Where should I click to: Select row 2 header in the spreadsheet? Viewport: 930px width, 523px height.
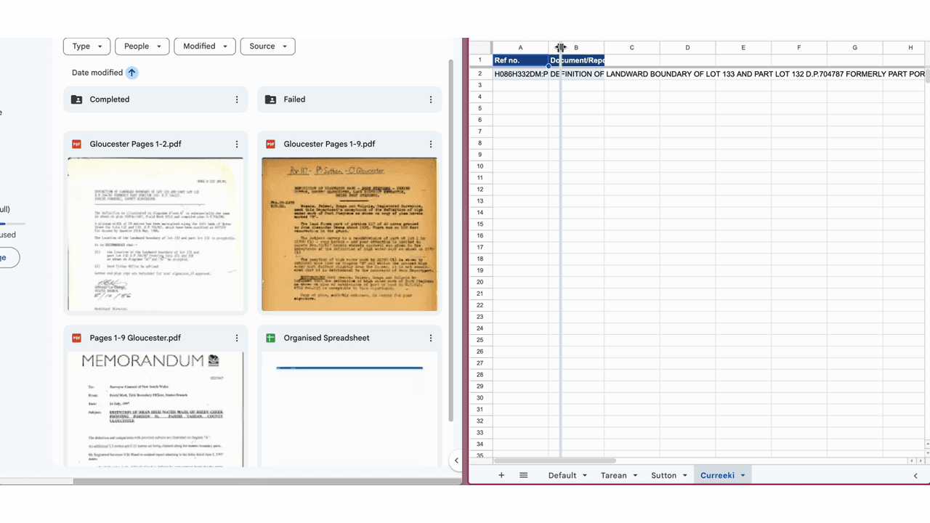pos(480,74)
